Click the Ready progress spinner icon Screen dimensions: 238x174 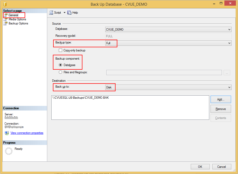[9, 151]
